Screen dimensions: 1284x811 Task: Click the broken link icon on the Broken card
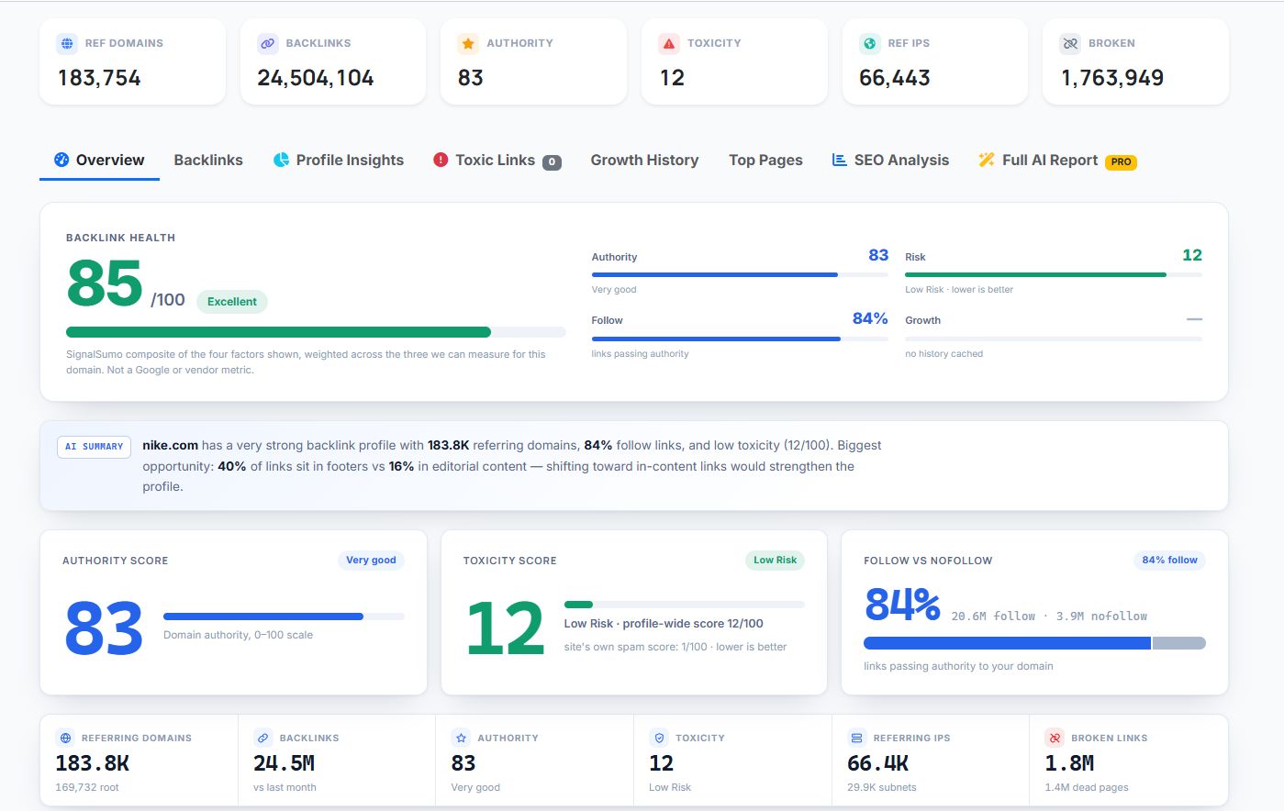[x=1070, y=43]
